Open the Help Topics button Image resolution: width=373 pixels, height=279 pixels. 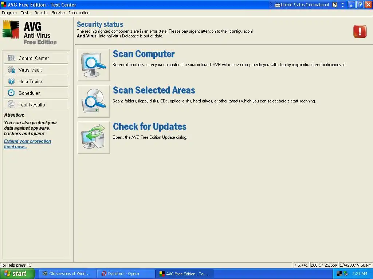click(36, 81)
